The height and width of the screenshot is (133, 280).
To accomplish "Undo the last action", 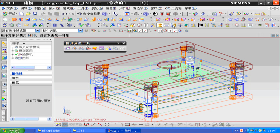I will pos(65,14).
